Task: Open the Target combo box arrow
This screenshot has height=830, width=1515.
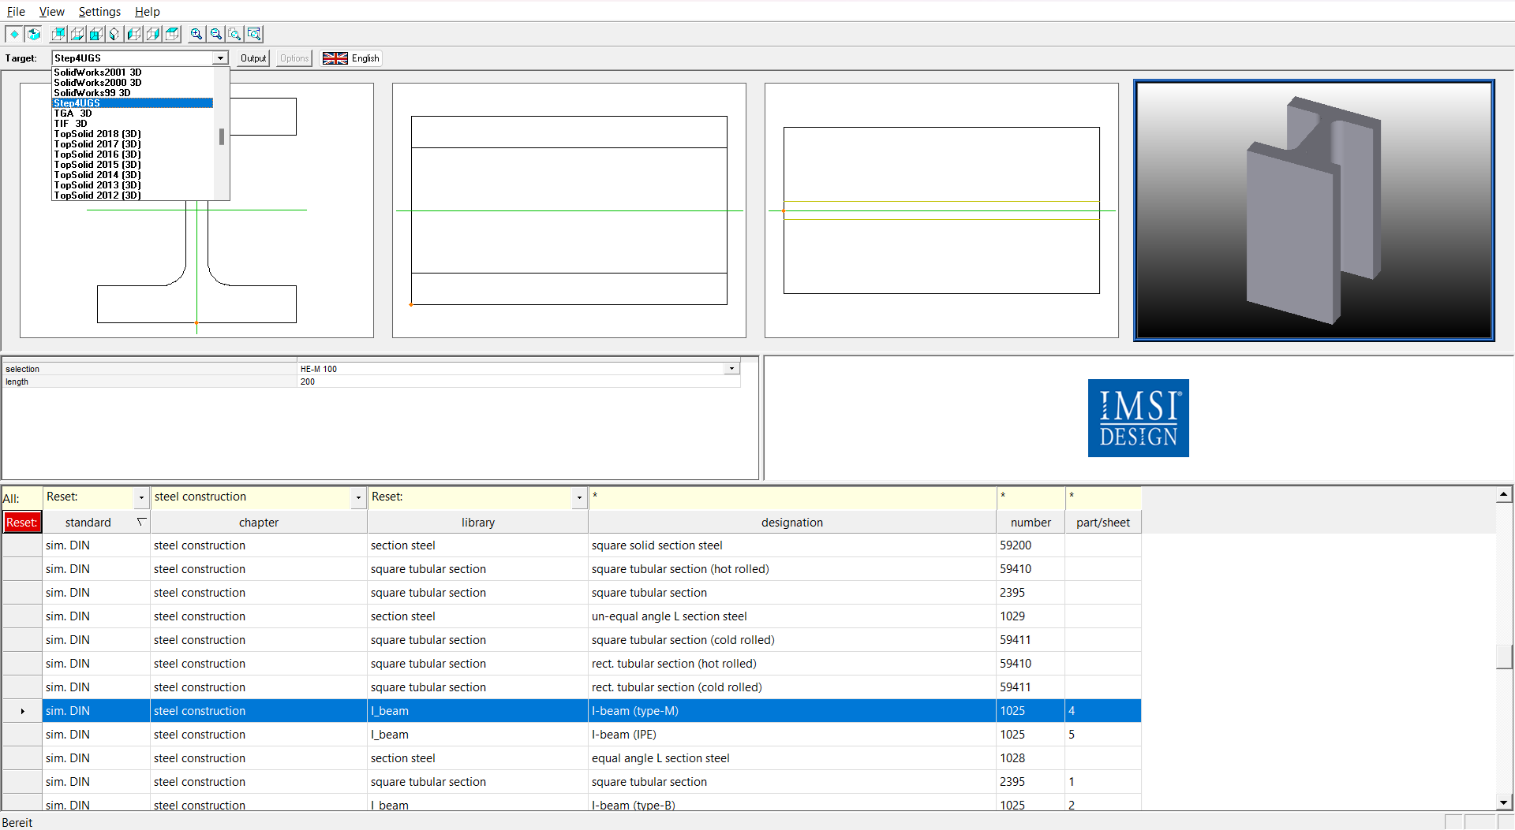Action: 220,58
